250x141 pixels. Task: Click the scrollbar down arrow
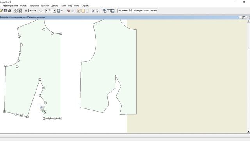[x=248, y=132]
